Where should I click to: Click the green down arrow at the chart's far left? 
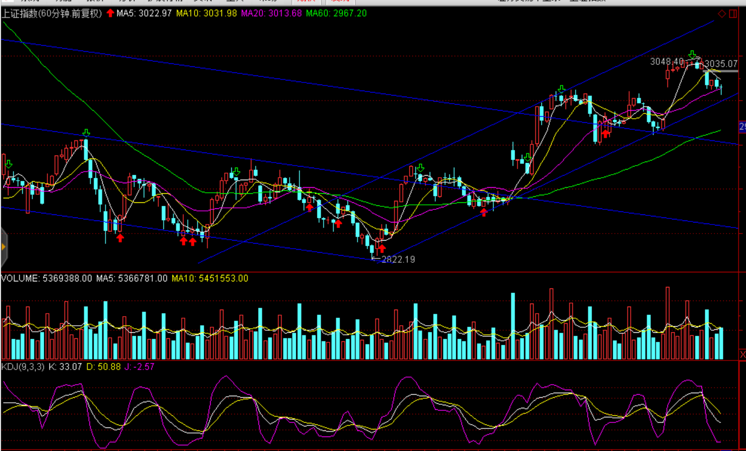8,164
